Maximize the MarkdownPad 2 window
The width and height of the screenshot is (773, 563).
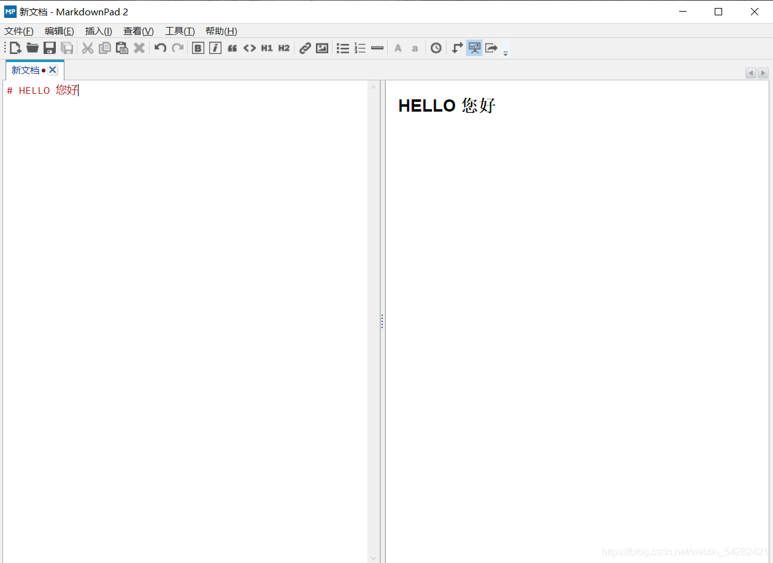click(718, 12)
